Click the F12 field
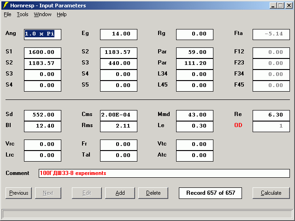This screenshot has height=221, width=295. click(271, 53)
